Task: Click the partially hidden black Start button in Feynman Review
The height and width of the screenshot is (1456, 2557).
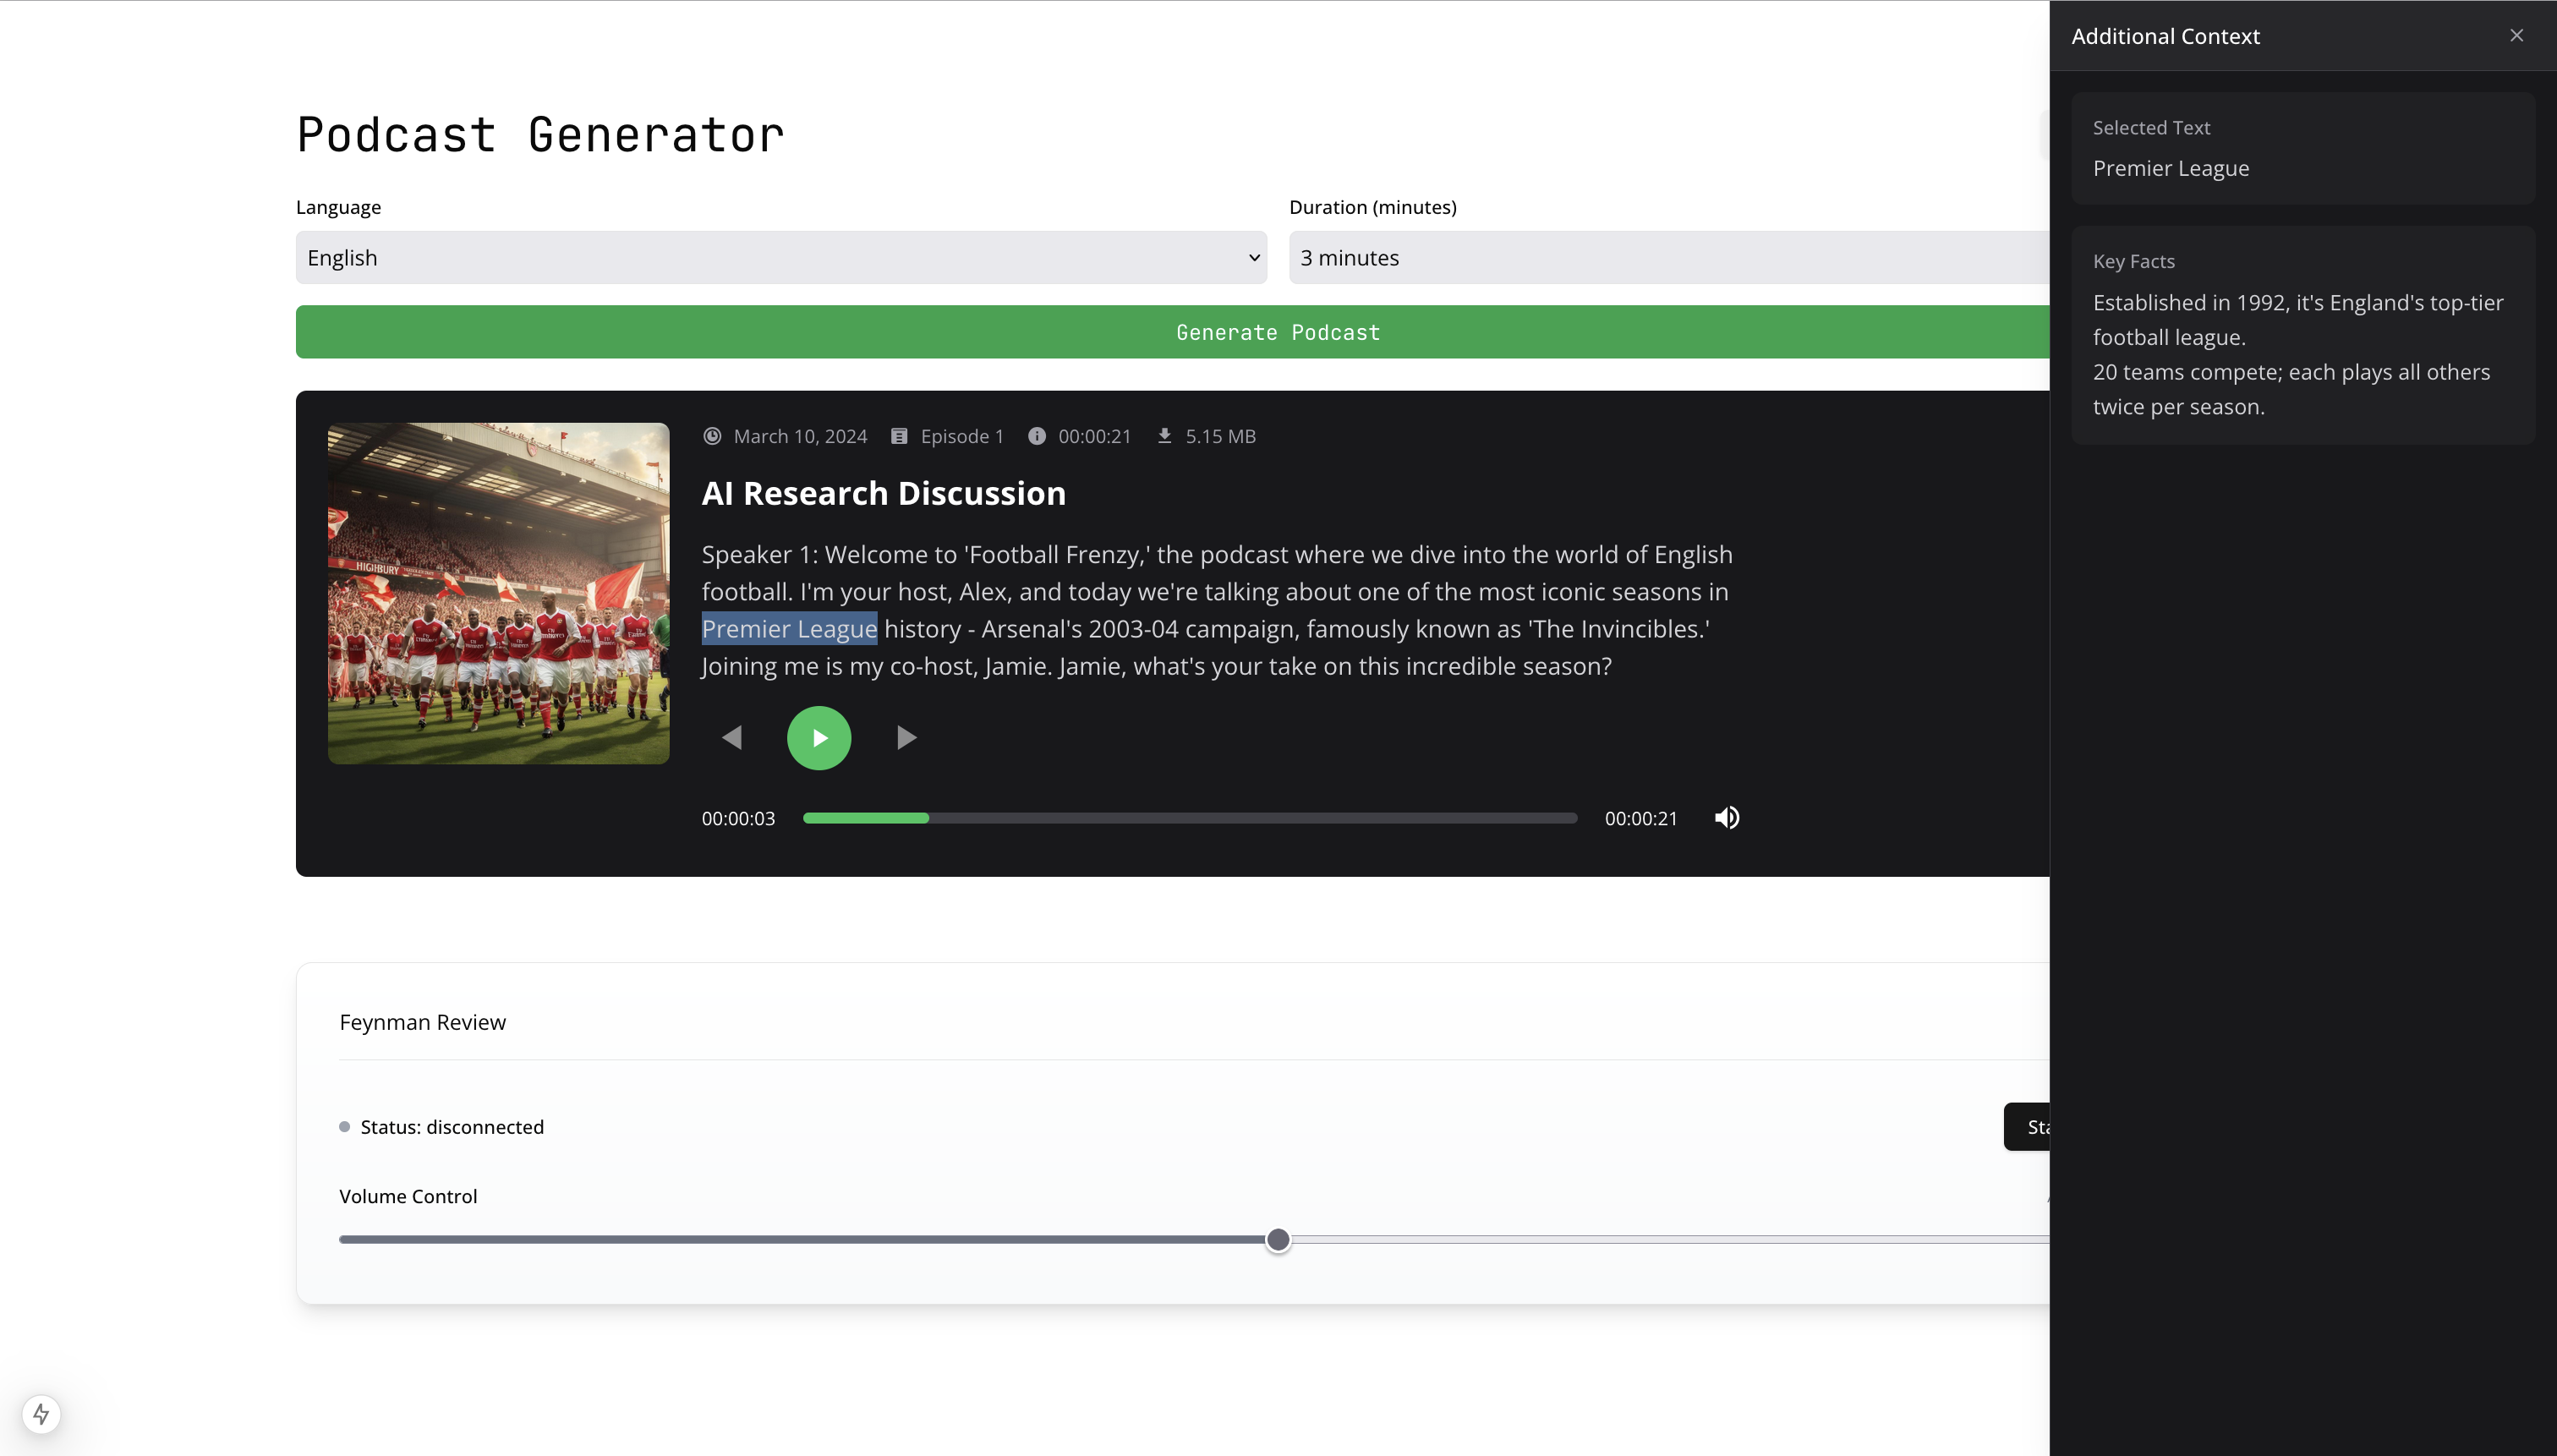Action: (x=2027, y=1127)
